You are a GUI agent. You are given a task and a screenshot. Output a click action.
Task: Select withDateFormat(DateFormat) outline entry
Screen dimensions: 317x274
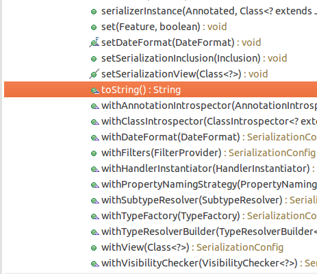click(209, 137)
